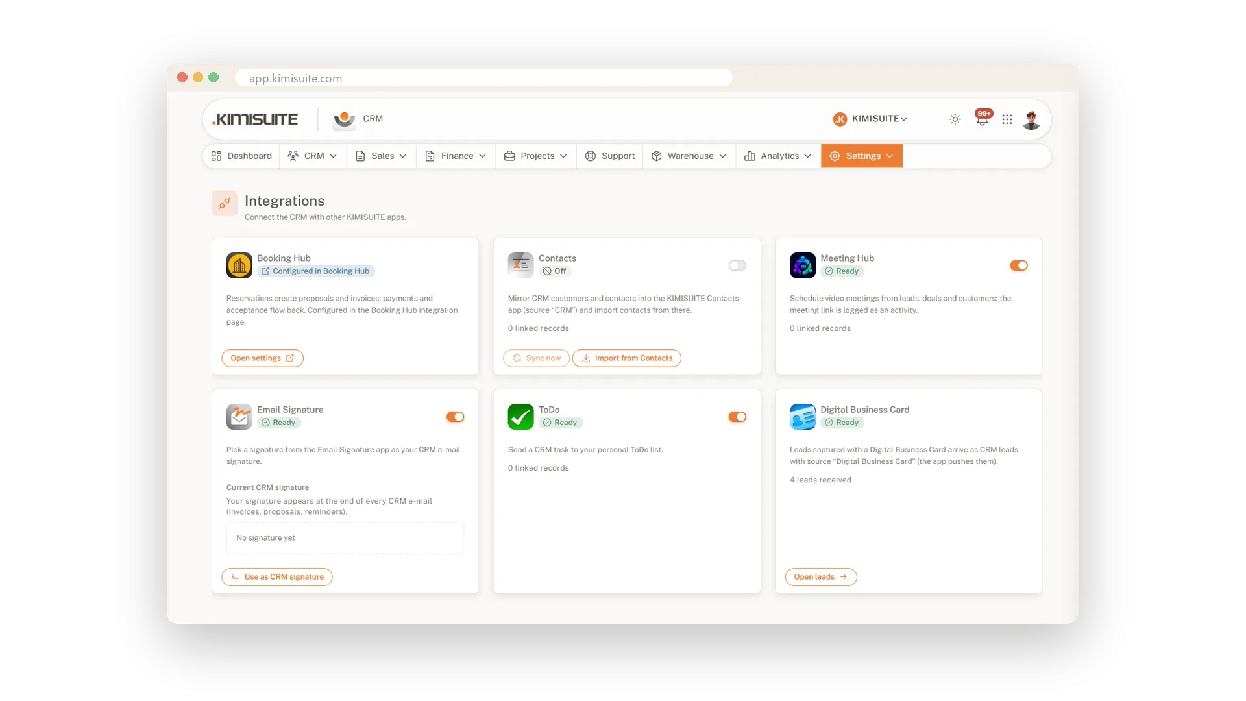Disable the Meeting Hub integration toggle
The height and width of the screenshot is (701, 1246).
1019,265
